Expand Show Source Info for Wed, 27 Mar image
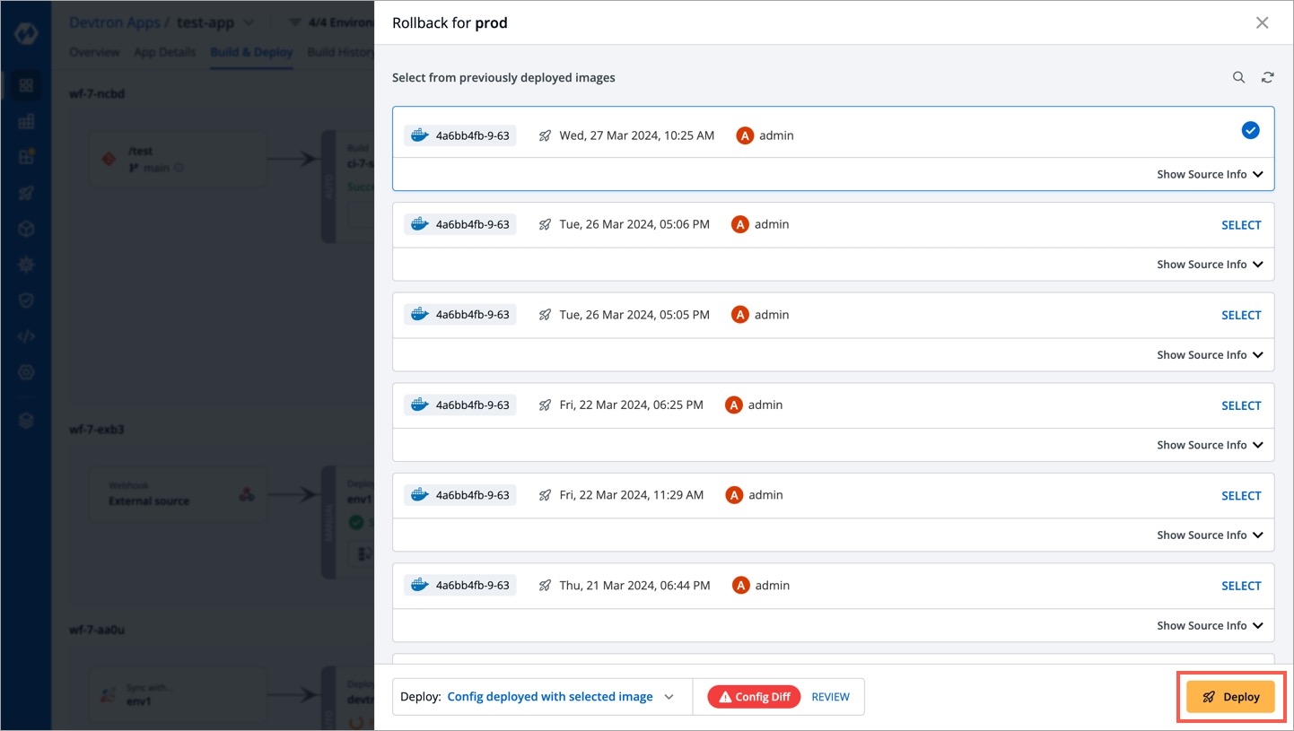This screenshot has height=731, width=1294. (x=1210, y=174)
